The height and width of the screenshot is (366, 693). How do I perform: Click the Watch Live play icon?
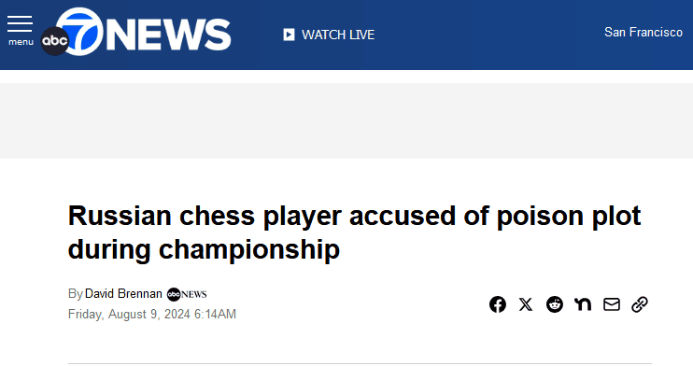[289, 35]
